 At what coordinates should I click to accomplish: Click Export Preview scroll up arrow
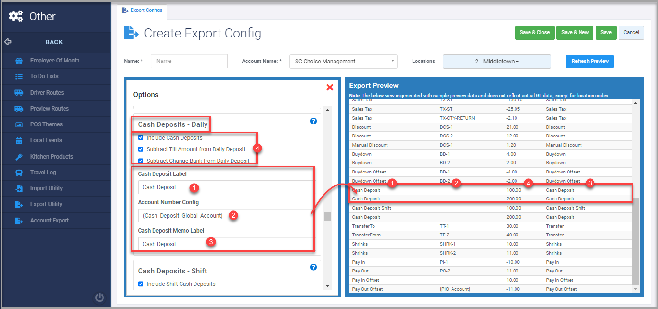[635, 103]
